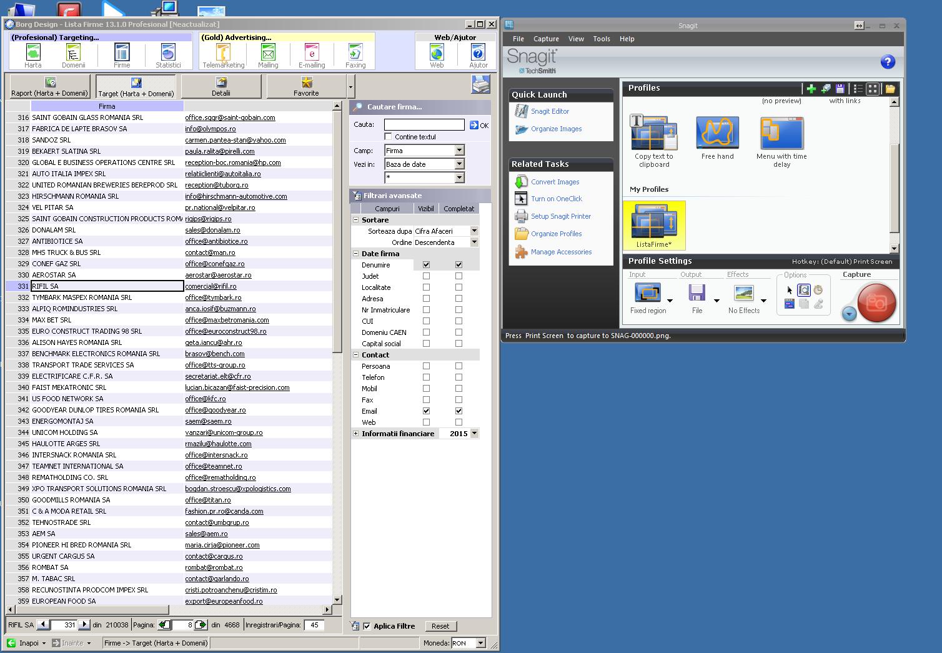
Task: Toggle Judet Vizibil checkbox
Action: point(426,276)
